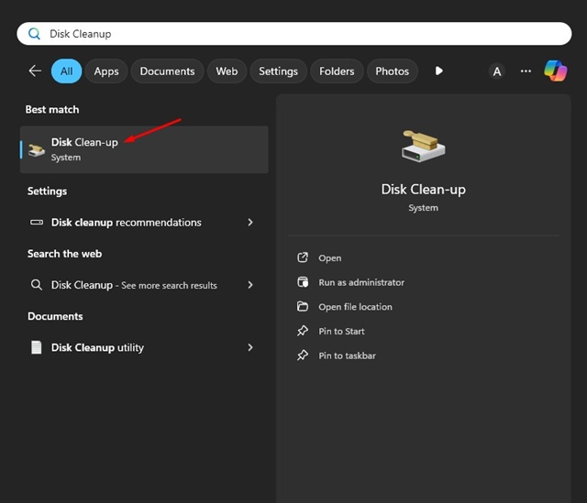Expand Disk cleanup recommendations chevron

[x=250, y=223]
